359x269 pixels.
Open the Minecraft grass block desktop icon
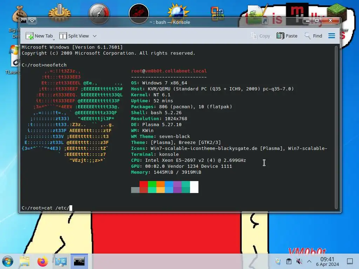pyautogui.click(x=337, y=13)
